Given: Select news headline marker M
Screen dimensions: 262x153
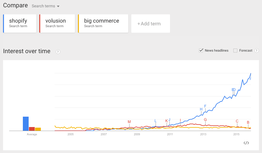Looking at the screenshot, I should (129, 122).
